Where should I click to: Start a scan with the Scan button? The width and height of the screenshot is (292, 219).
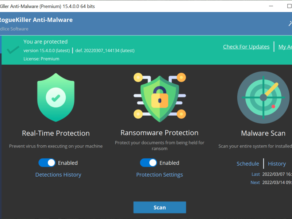click(x=160, y=207)
